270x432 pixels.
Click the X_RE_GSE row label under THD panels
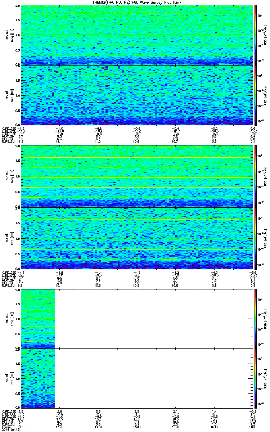tap(8, 272)
